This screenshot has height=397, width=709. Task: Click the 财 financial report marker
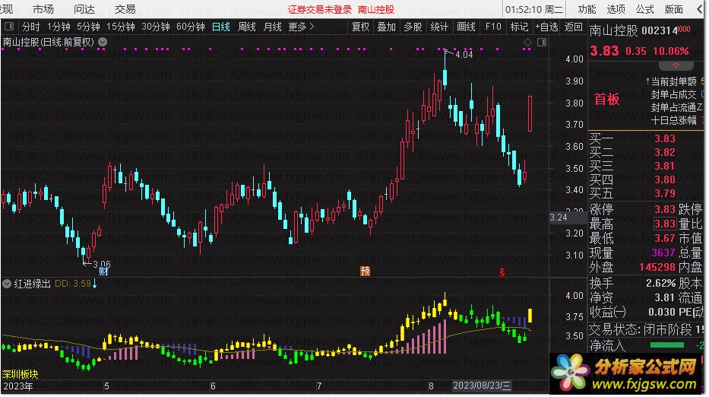(103, 272)
